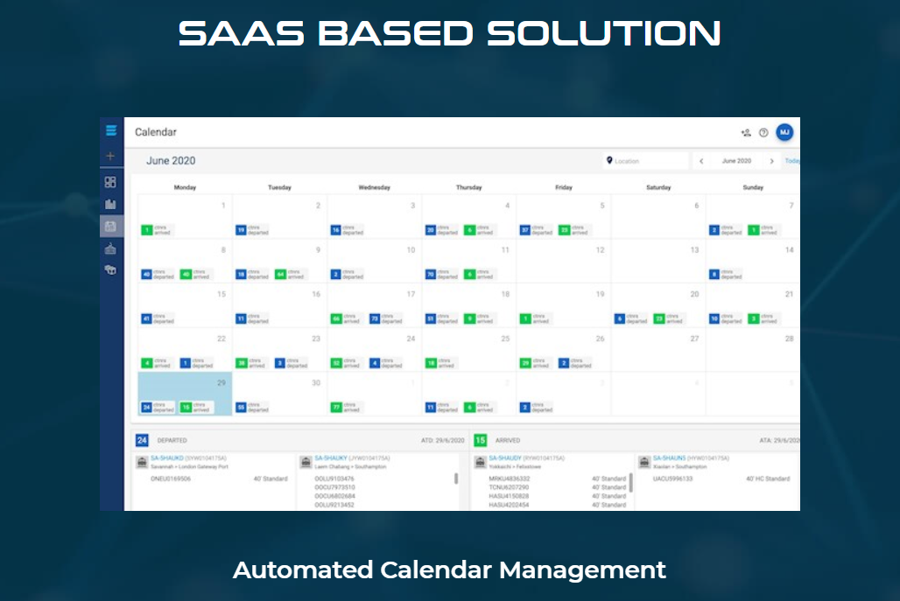Click the add user icon in header

coord(746,132)
